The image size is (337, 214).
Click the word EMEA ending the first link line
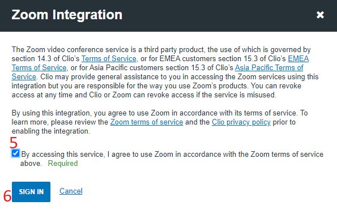click(298, 59)
